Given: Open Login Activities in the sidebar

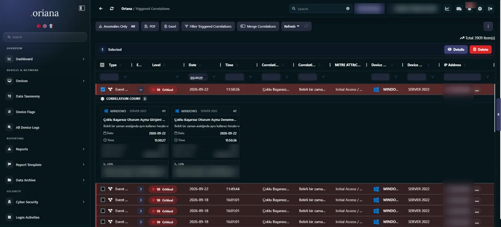Looking at the screenshot, I should point(45,217).
